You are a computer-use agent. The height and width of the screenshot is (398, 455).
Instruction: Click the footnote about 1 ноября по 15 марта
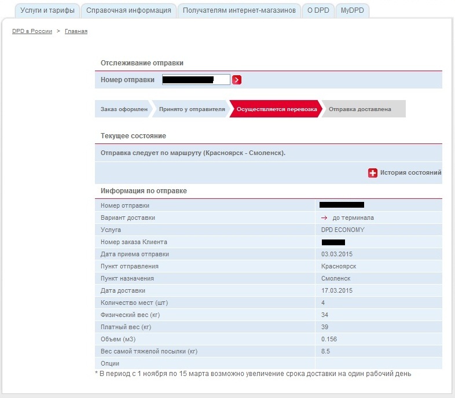click(253, 374)
